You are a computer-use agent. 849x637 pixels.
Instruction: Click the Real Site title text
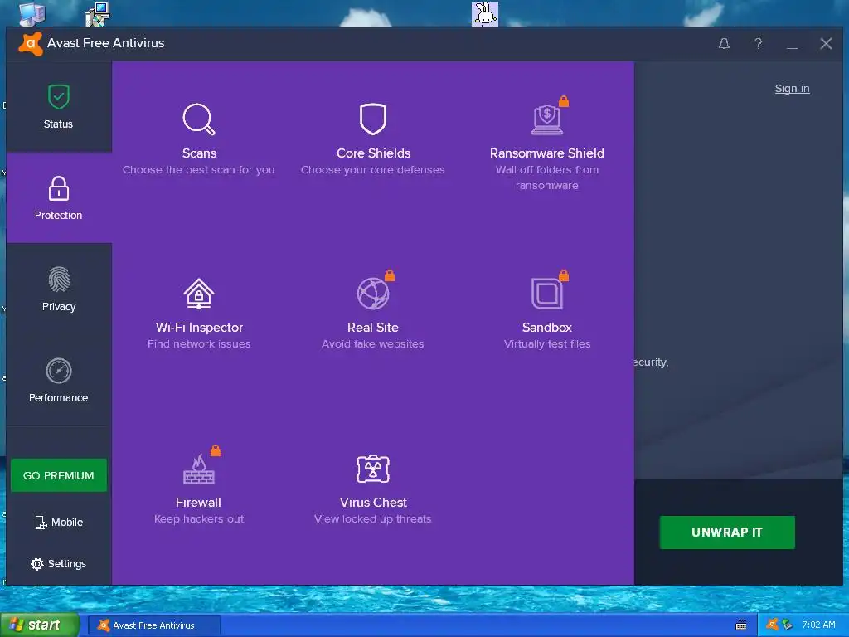373,328
